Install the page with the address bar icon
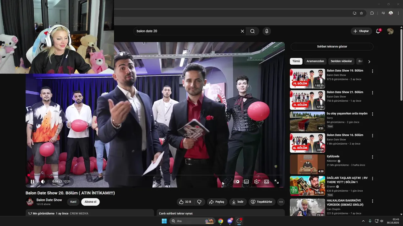The image size is (403, 226). tap(355, 13)
